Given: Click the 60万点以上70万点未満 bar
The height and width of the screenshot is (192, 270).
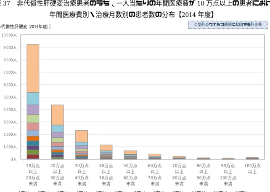Looking at the screenshot, I should click(155, 157).
